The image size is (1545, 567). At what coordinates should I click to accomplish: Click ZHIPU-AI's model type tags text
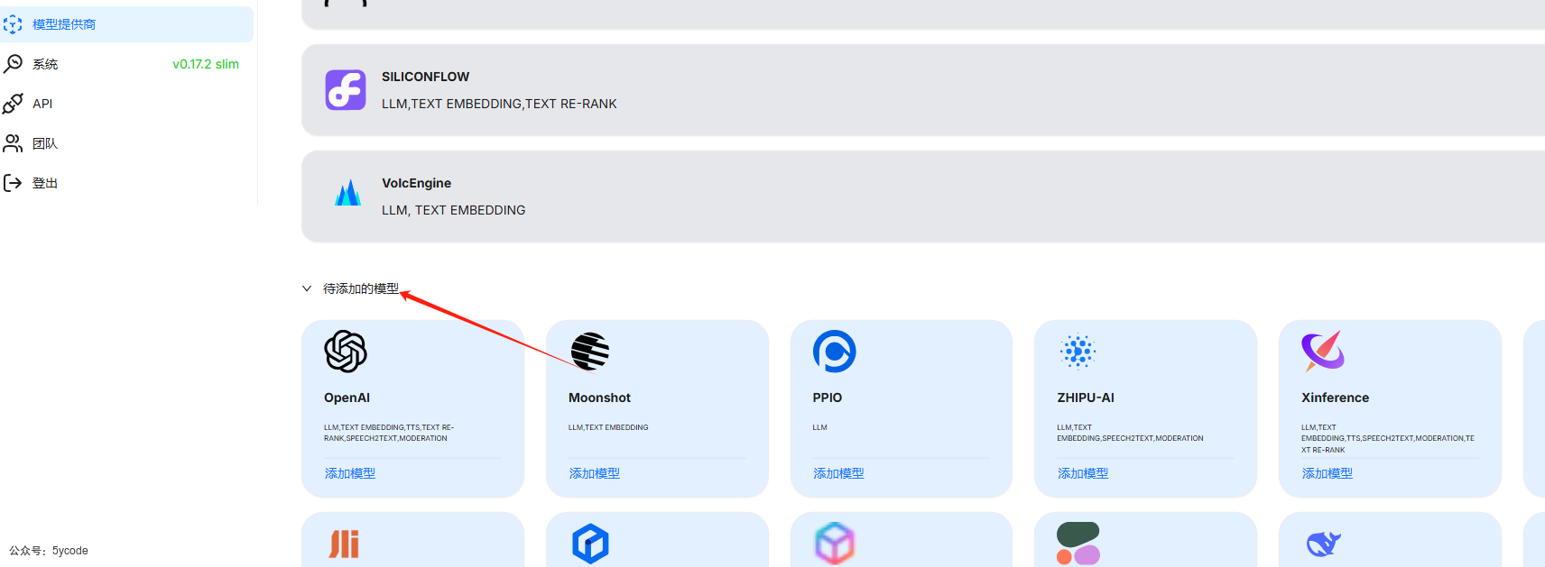(1130, 433)
